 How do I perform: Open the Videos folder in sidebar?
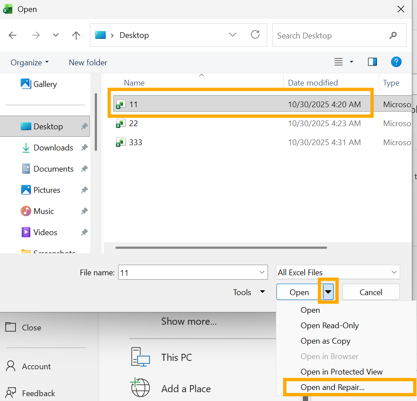45,232
